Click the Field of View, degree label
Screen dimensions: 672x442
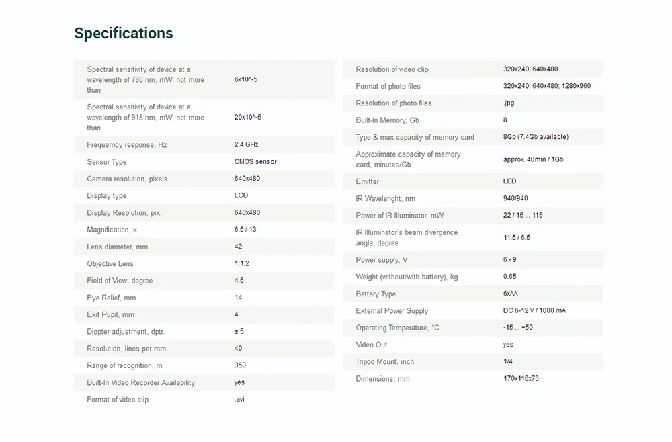120,281
